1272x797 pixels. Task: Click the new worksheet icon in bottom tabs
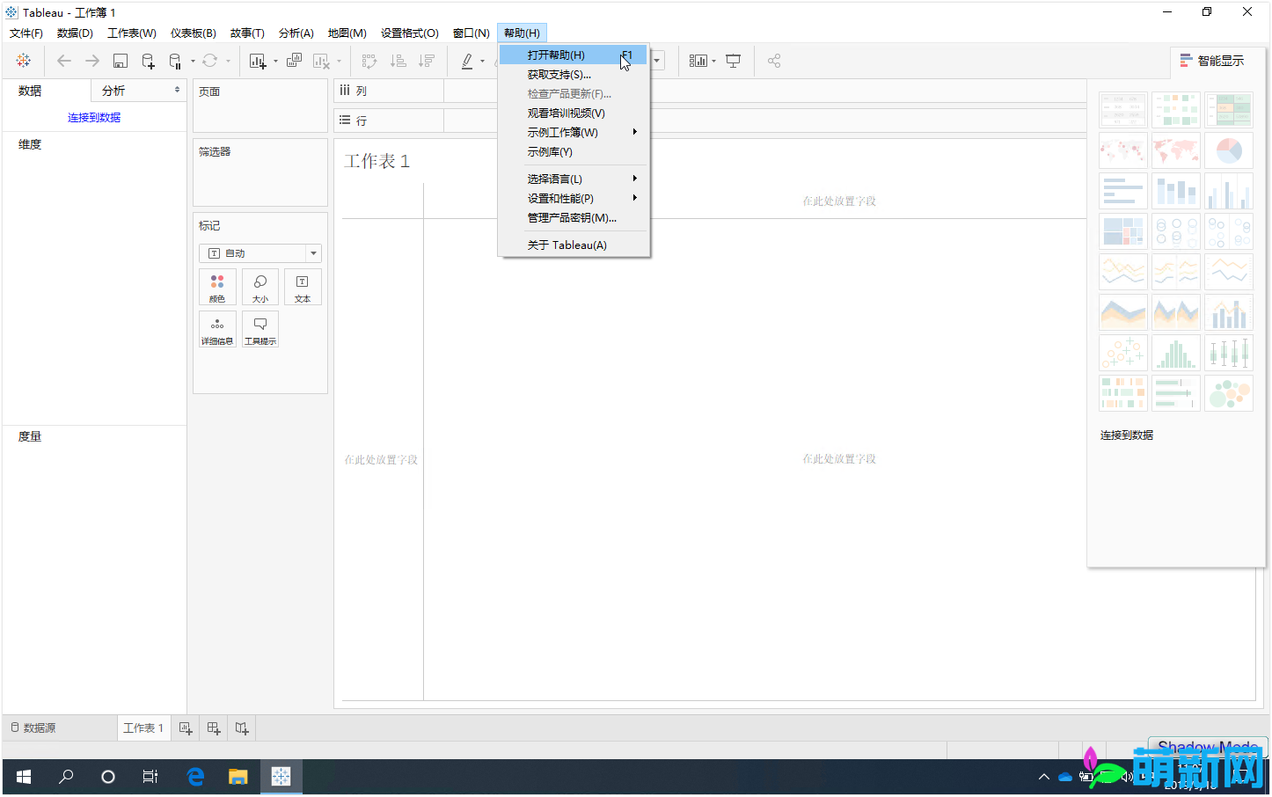186,728
